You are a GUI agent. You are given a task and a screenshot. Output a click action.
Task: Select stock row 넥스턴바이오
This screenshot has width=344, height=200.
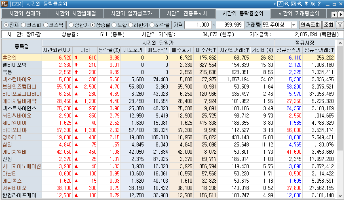click(168, 79)
